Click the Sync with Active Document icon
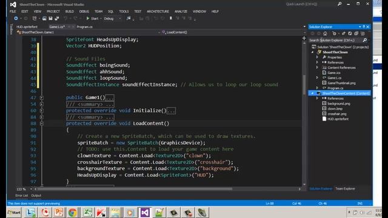 pyautogui.click(x=344, y=34)
